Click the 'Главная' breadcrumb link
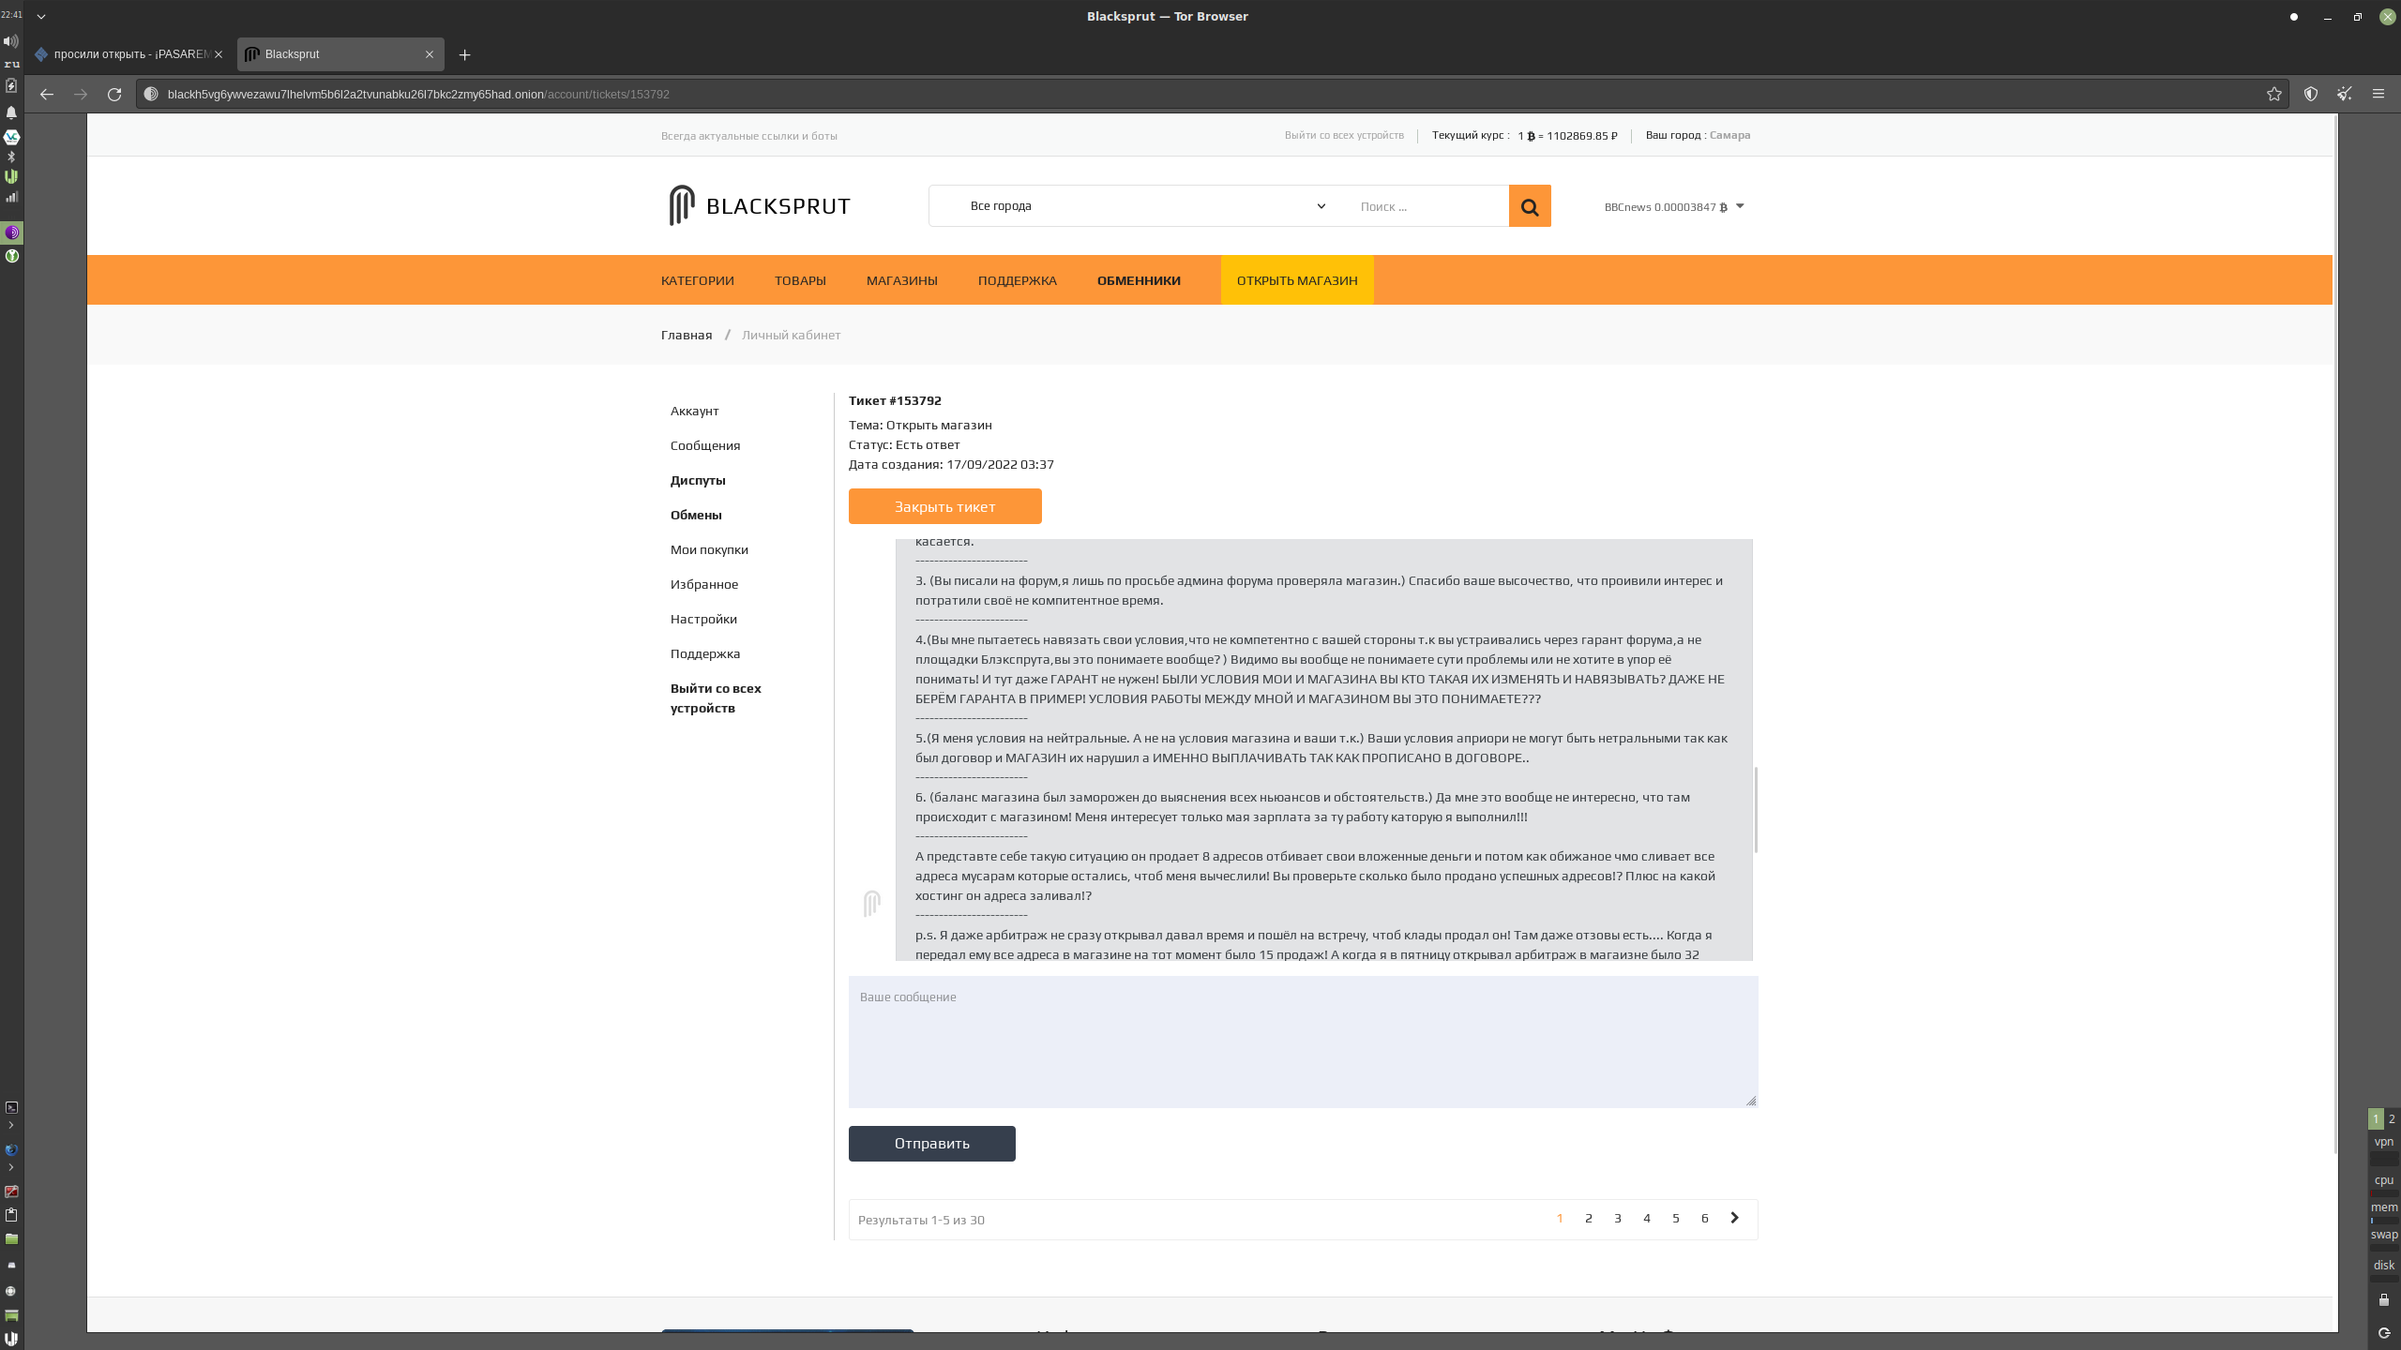2401x1350 pixels. tap(686, 335)
